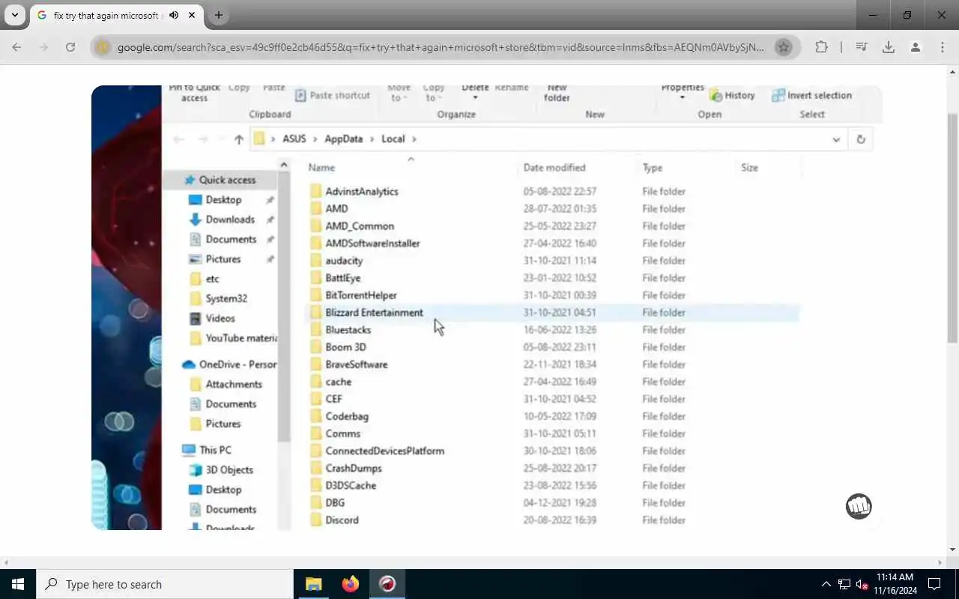Select the Bluestacks folder name
The height and width of the screenshot is (599, 959).
pyautogui.click(x=348, y=330)
